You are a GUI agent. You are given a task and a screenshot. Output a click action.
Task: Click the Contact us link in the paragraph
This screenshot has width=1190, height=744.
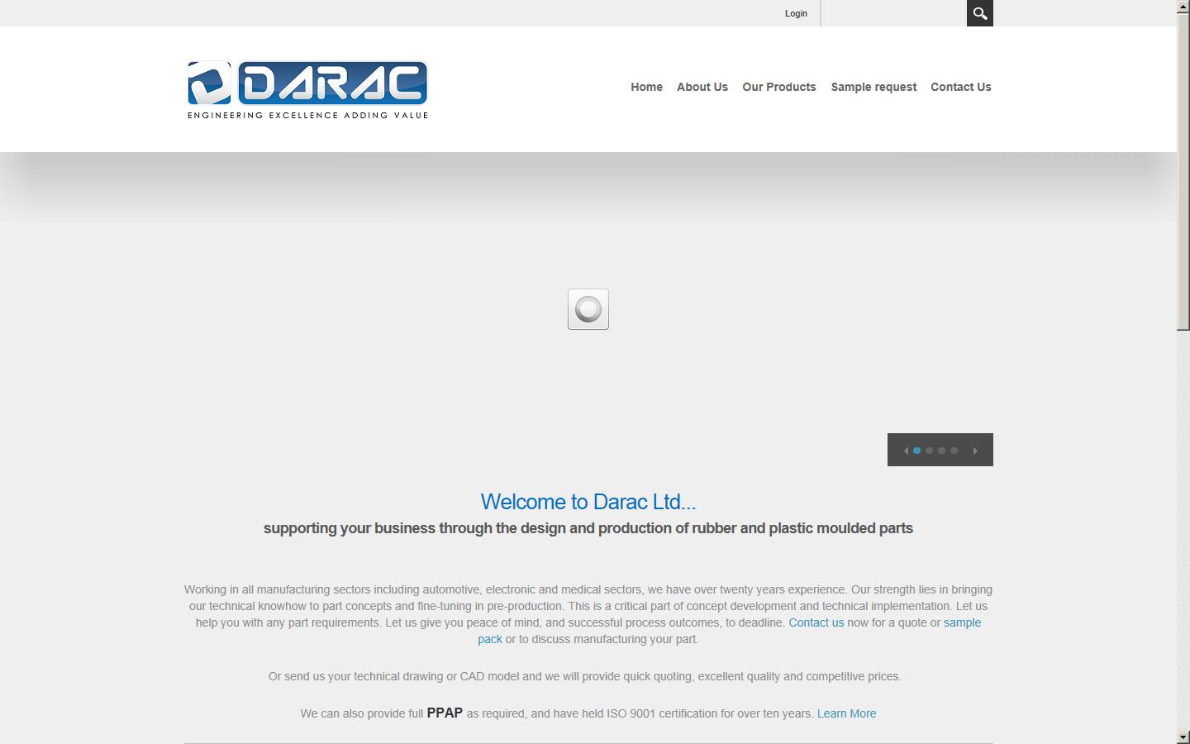tap(816, 622)
